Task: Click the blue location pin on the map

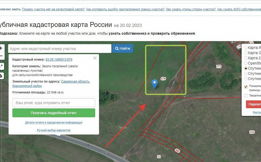Action: [154, 84]
